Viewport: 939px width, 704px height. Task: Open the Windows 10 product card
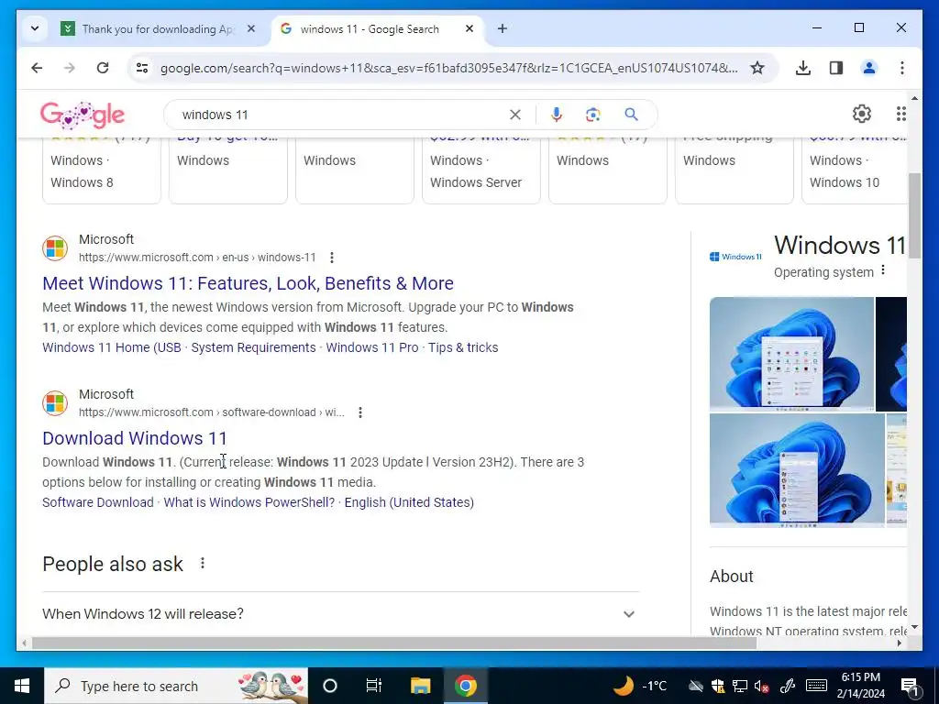856,171
